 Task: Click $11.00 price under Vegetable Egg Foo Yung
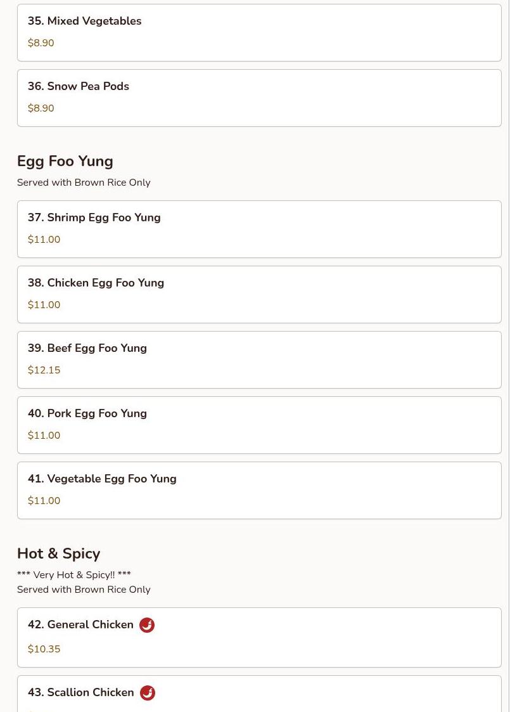44,501
